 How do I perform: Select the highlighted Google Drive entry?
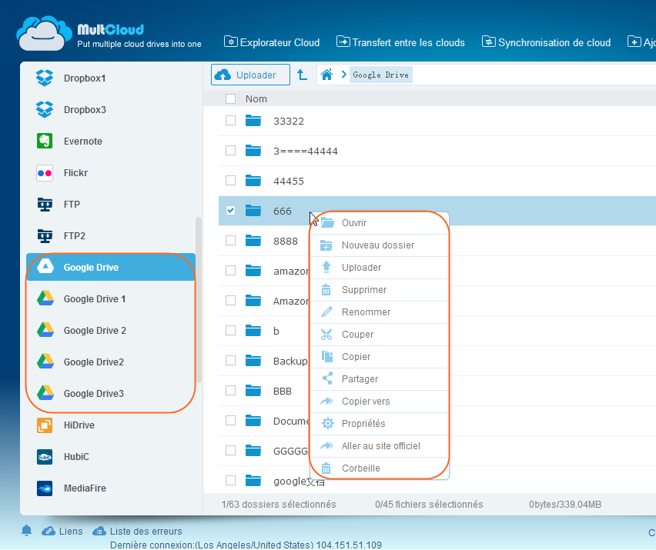(x=110, y=267)
